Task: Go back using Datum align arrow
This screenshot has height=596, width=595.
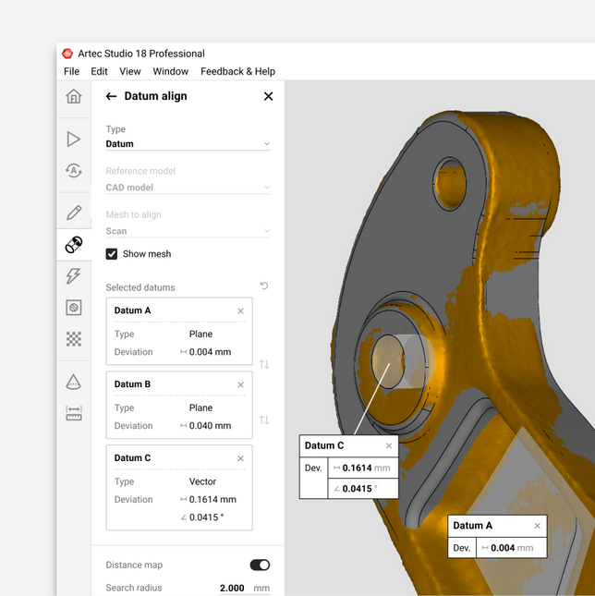Action: 111,96
